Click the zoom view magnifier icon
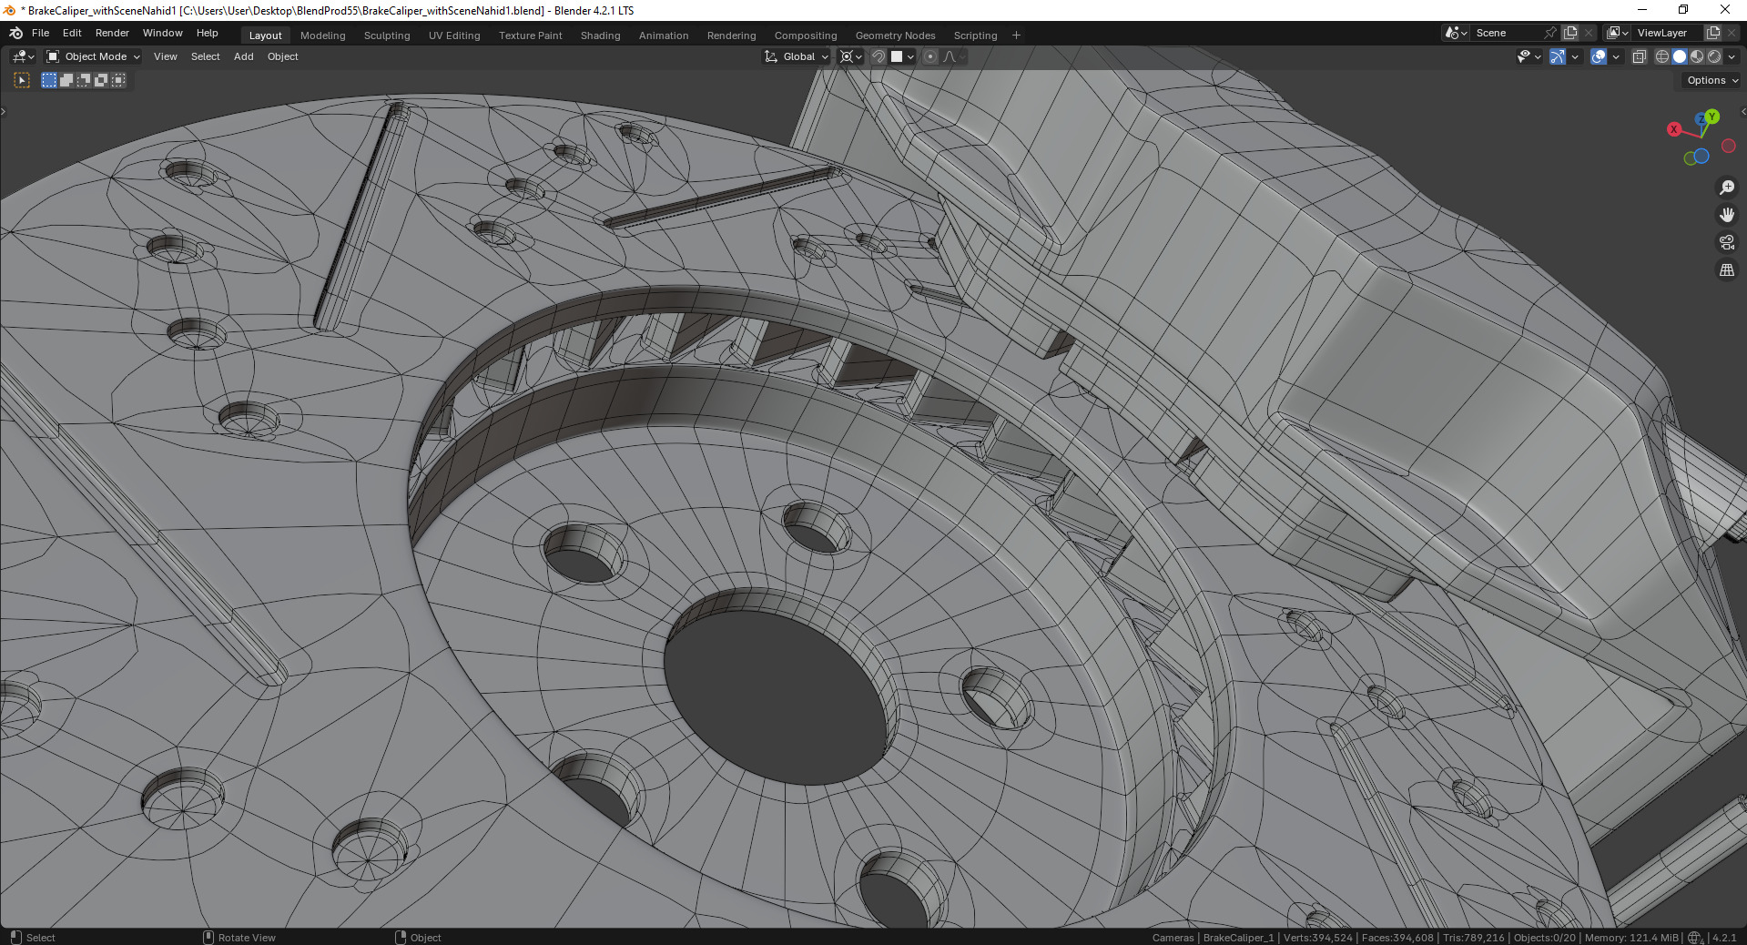 [1726, 188]
